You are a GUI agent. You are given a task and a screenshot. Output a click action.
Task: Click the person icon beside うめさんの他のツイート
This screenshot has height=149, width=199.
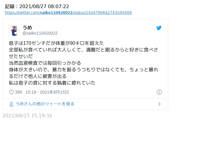point(11,104)
